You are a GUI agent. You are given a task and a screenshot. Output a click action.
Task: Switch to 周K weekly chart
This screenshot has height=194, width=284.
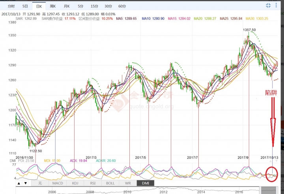click(x=52, y=6)
